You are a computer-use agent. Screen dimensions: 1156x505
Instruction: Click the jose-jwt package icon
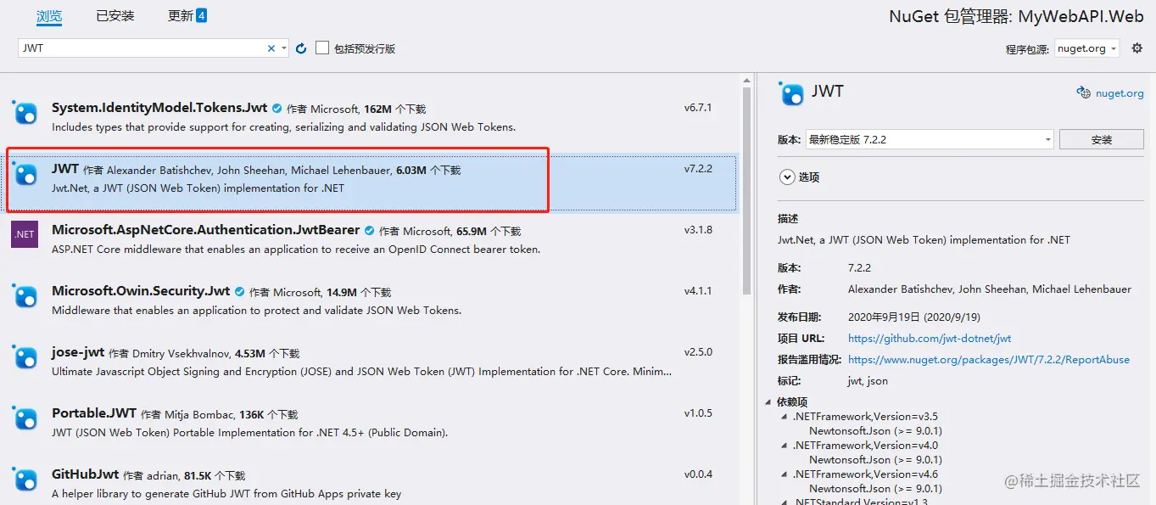pos(25,356)
